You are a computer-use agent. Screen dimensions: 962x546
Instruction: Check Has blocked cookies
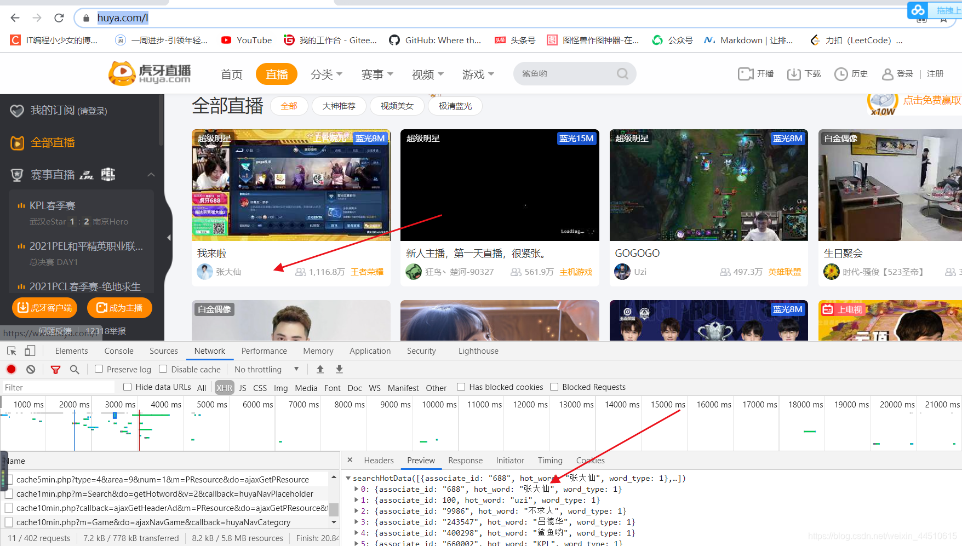point(461,387)
